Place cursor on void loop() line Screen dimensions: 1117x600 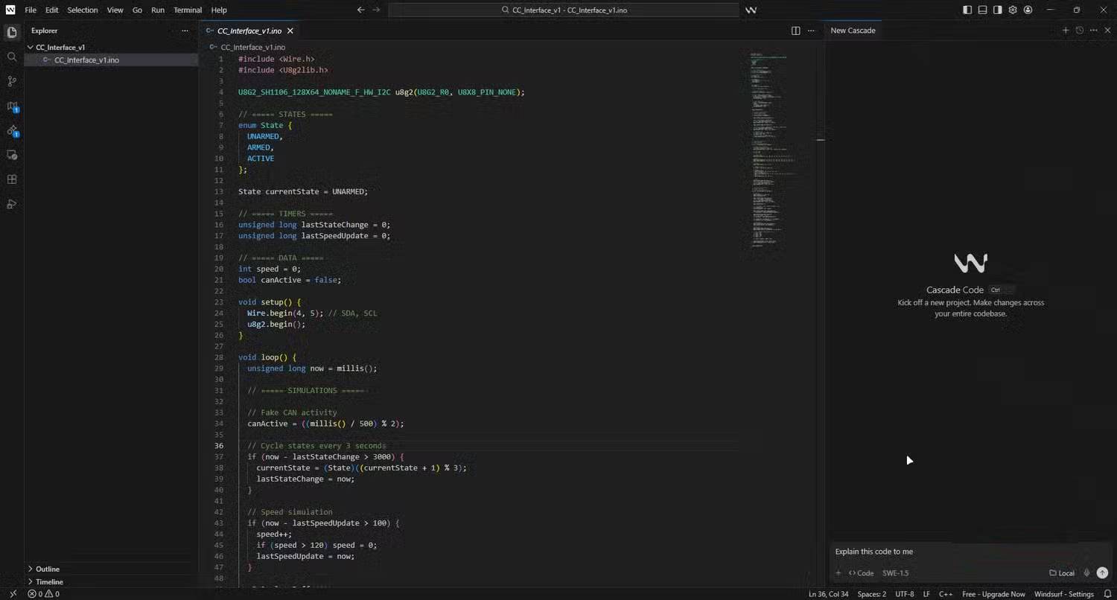coord(267,357)
